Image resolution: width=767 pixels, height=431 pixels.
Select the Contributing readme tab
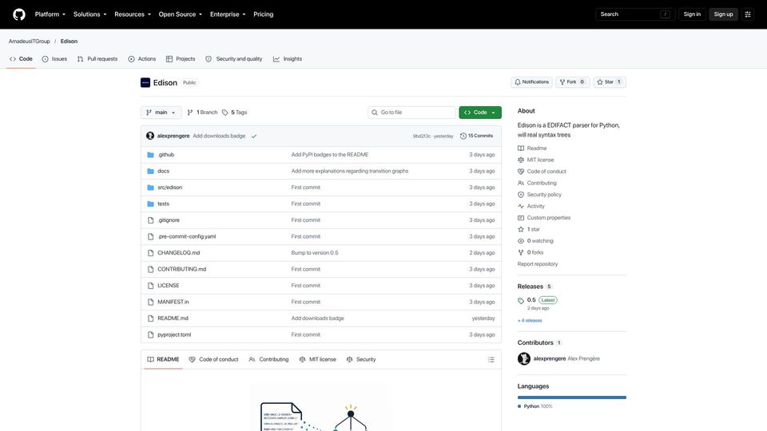point(268,359)
